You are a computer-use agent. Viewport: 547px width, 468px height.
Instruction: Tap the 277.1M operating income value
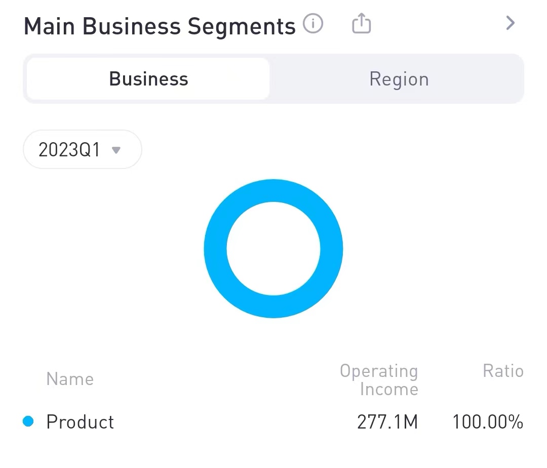[387, 422]
